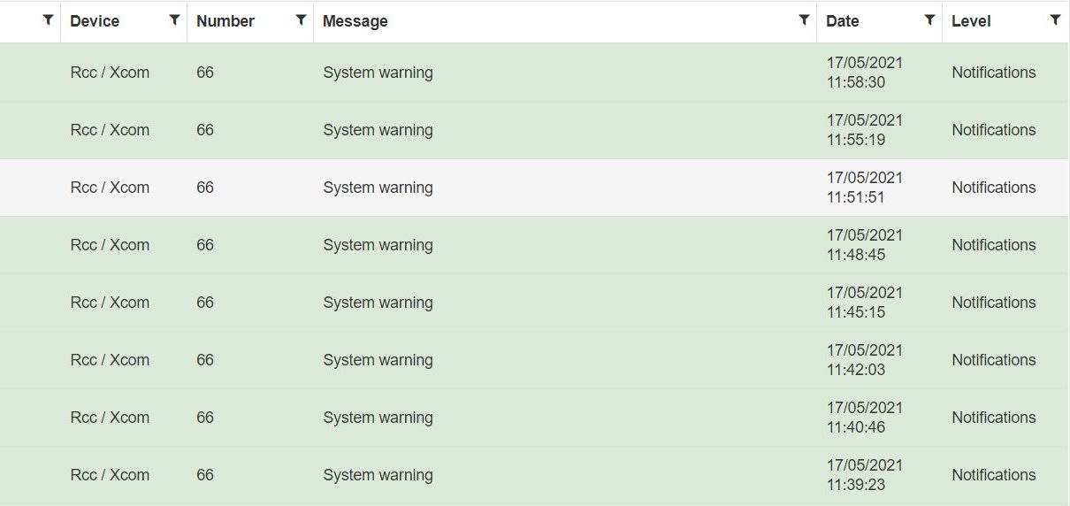Image resolution: width=1070 pixels, height=506 pixels.
Task: Click Notifications level in the 11:58:30 row
Action: click(x=993, y=73)
